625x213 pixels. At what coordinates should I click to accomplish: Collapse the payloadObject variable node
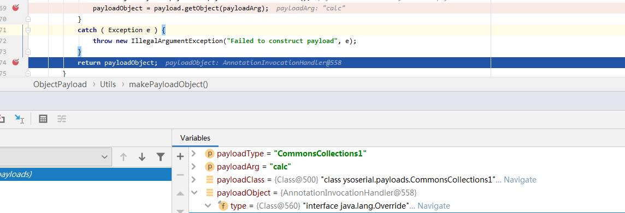(194, 193)
